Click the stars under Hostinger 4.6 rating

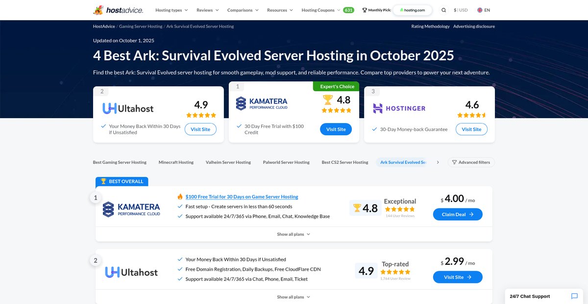472,115
